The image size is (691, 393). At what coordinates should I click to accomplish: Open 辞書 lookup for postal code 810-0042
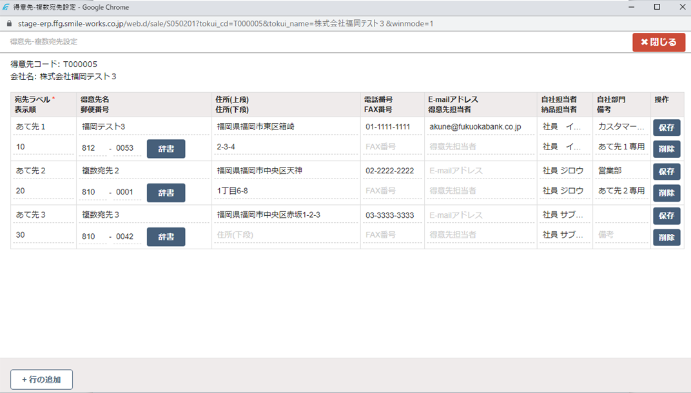[166, 237]
